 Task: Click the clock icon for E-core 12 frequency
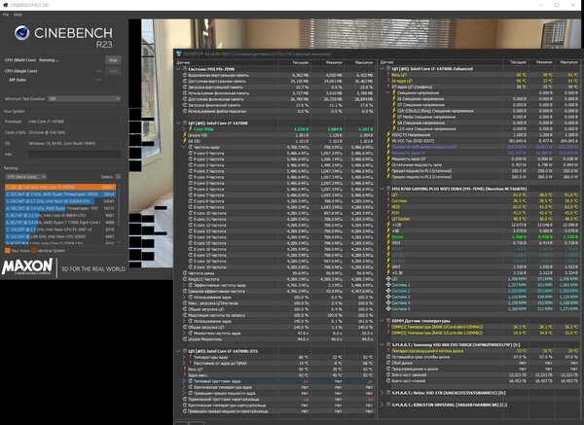tap(191, 226)
